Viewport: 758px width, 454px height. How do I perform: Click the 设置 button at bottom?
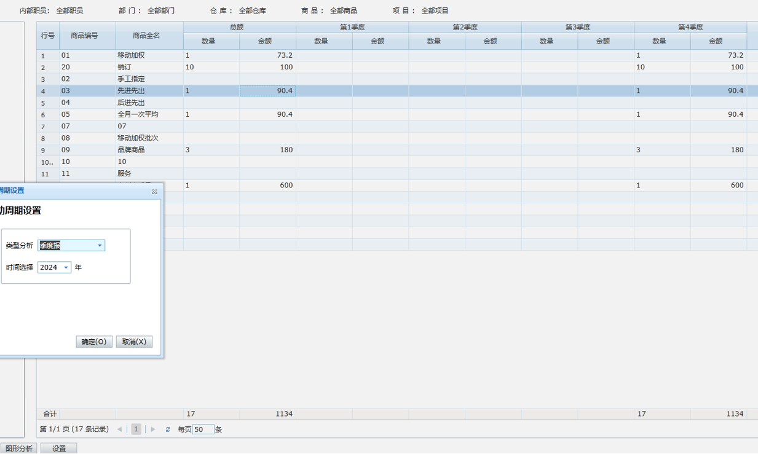[x=59, y=448]
